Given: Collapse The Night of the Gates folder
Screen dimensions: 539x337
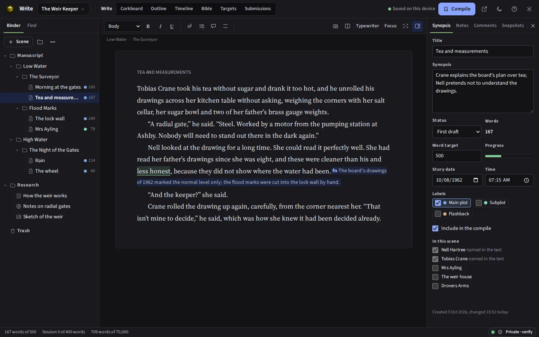Looking at the screenshot, I should pos(17,150).
